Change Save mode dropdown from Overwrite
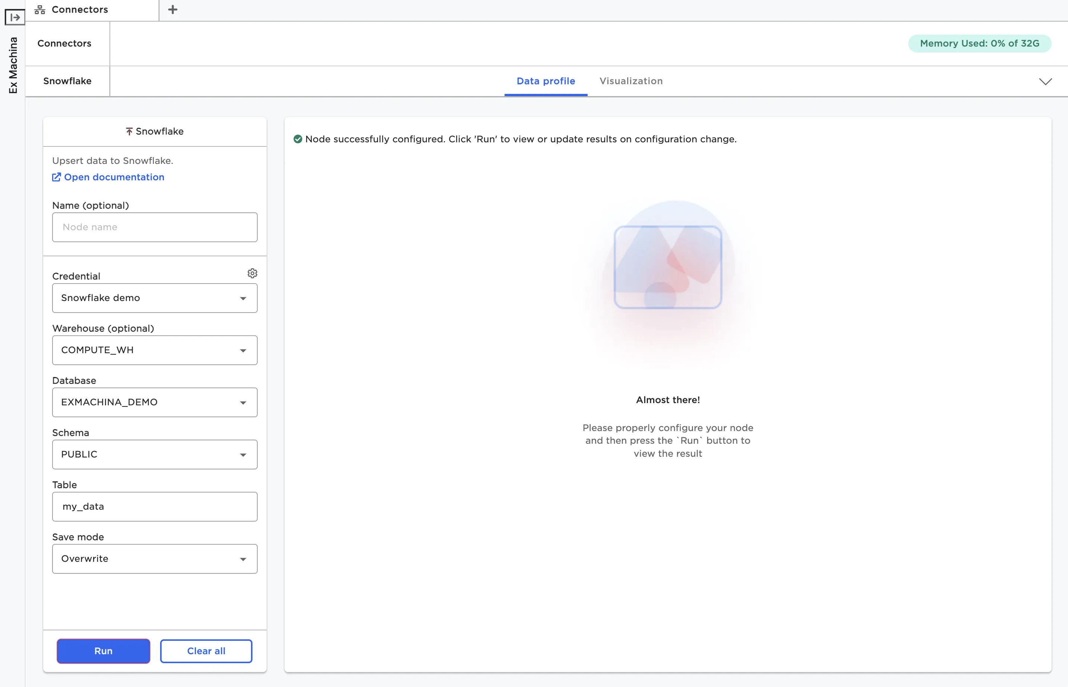 (x=154, y=559)
